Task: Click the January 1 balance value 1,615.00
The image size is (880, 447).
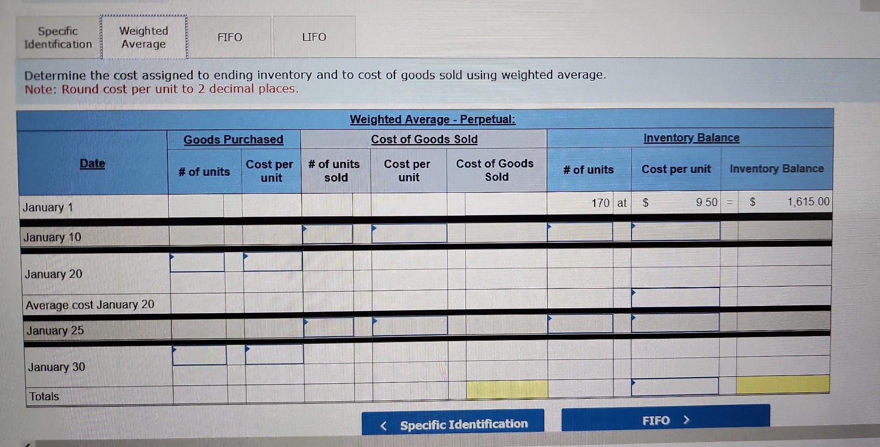Action: point(808,202)
